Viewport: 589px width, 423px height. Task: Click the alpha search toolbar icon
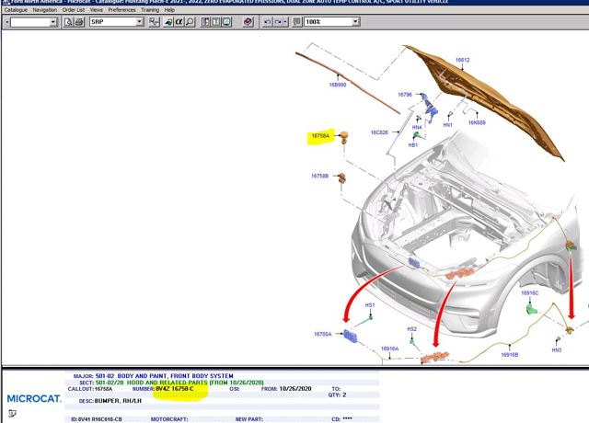pyautogui.click(x=179, y=22)
